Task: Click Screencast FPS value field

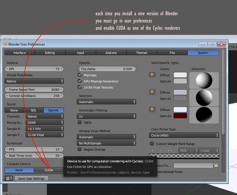Action: pyautogui.click(x=34, y=149)
